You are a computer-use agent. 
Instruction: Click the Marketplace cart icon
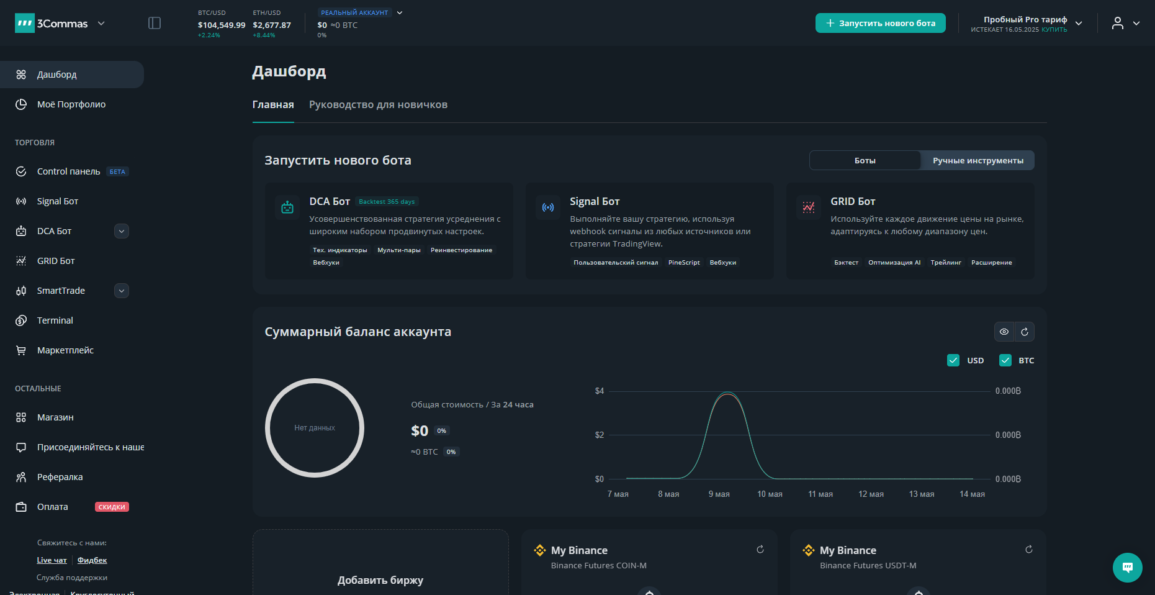(x=21, y=350)
